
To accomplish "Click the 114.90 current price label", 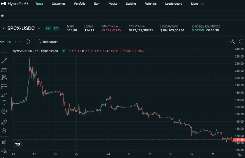I will point(239,140).
